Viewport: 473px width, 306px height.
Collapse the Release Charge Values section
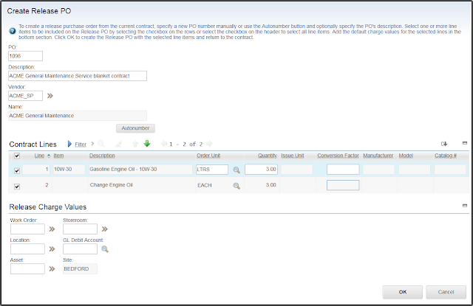click(x=465, y=206)
